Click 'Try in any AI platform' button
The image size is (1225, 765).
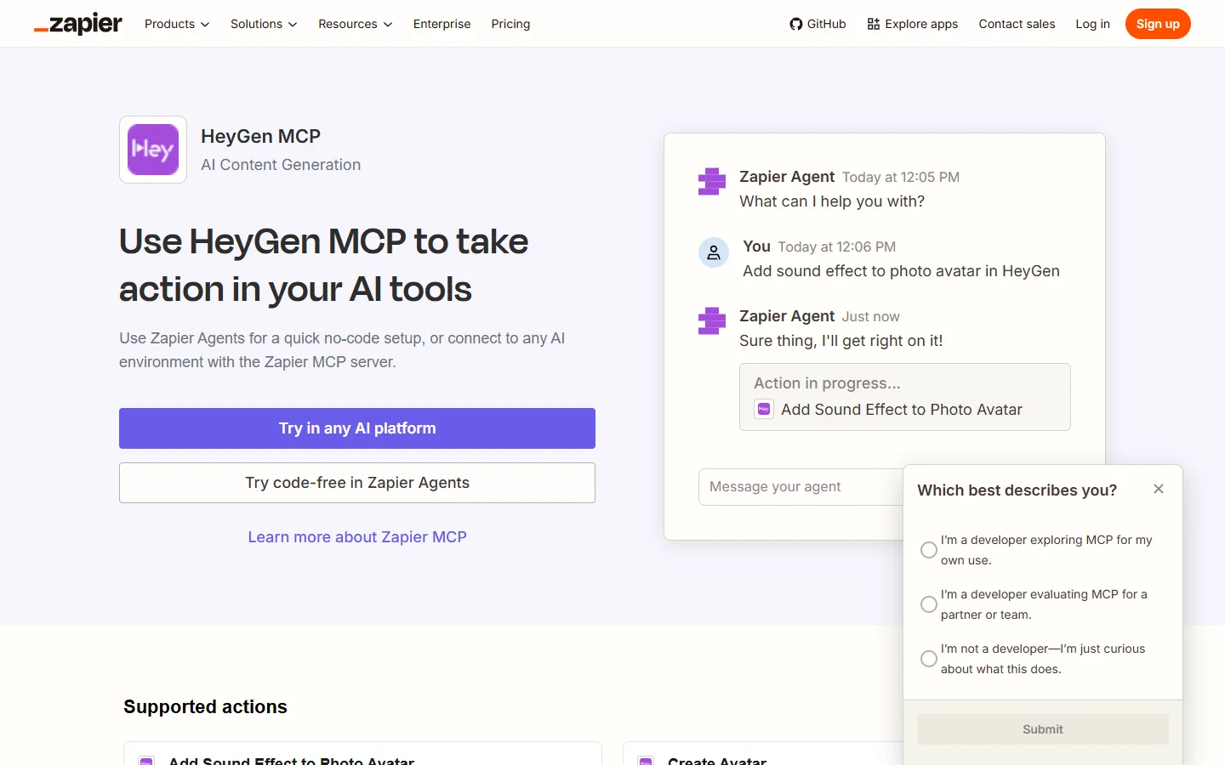357,428
